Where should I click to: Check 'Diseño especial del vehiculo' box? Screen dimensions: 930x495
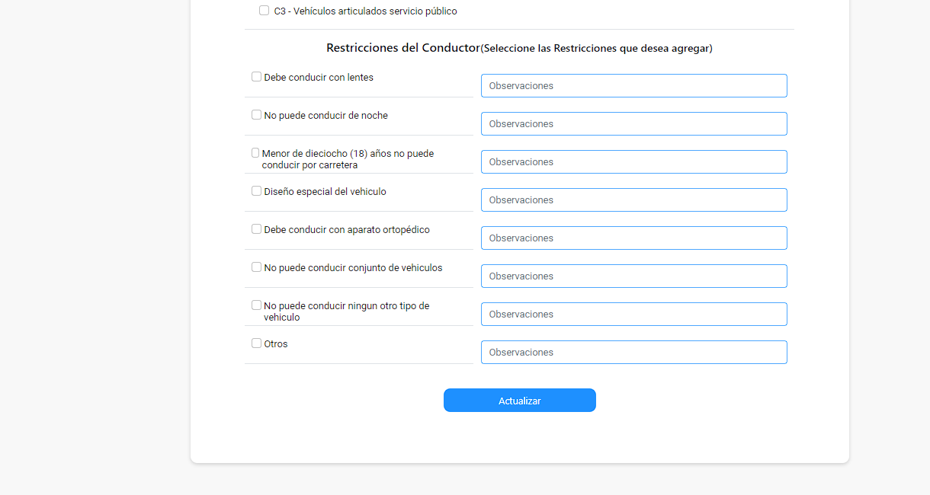click(x=256, y=191)
